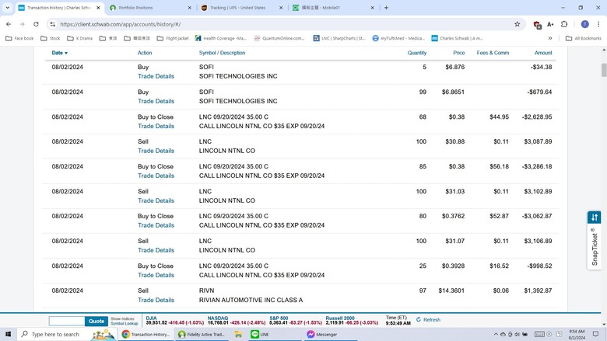607x341 pixels.
Task: Open Trade Details for LNC quantity 85
Action: [x=156, y=176]
